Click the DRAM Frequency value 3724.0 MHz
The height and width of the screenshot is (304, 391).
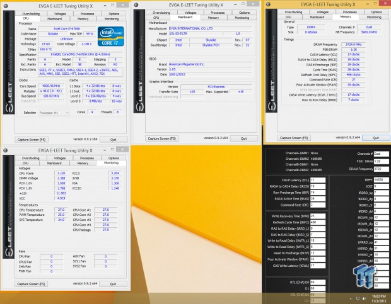point(354,45)
